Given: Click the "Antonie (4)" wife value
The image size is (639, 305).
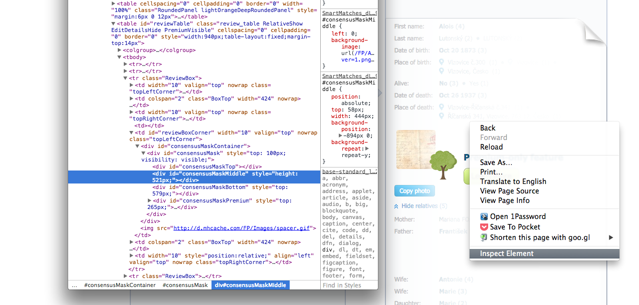Looking at the screenshot, I should pos(456,279).
